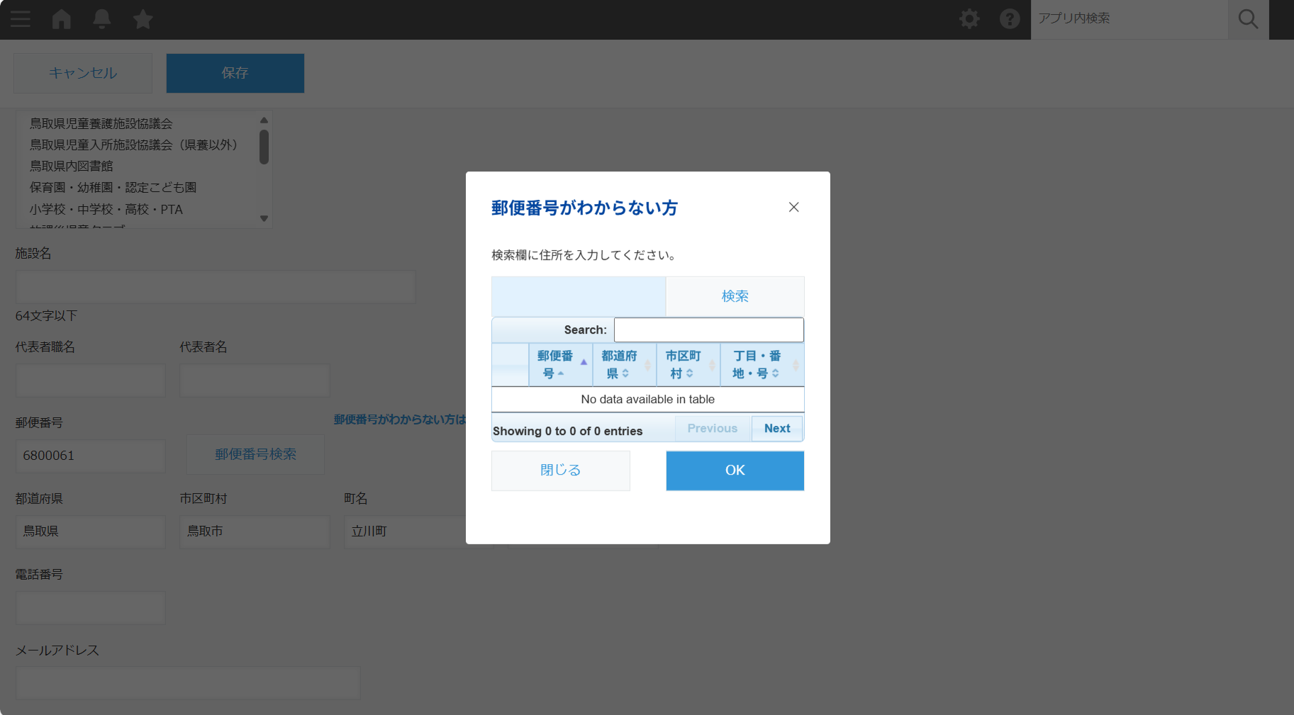1294x715 pixels.
Task: Click the help question mark icon
Action: click(x=1010, y=19)
